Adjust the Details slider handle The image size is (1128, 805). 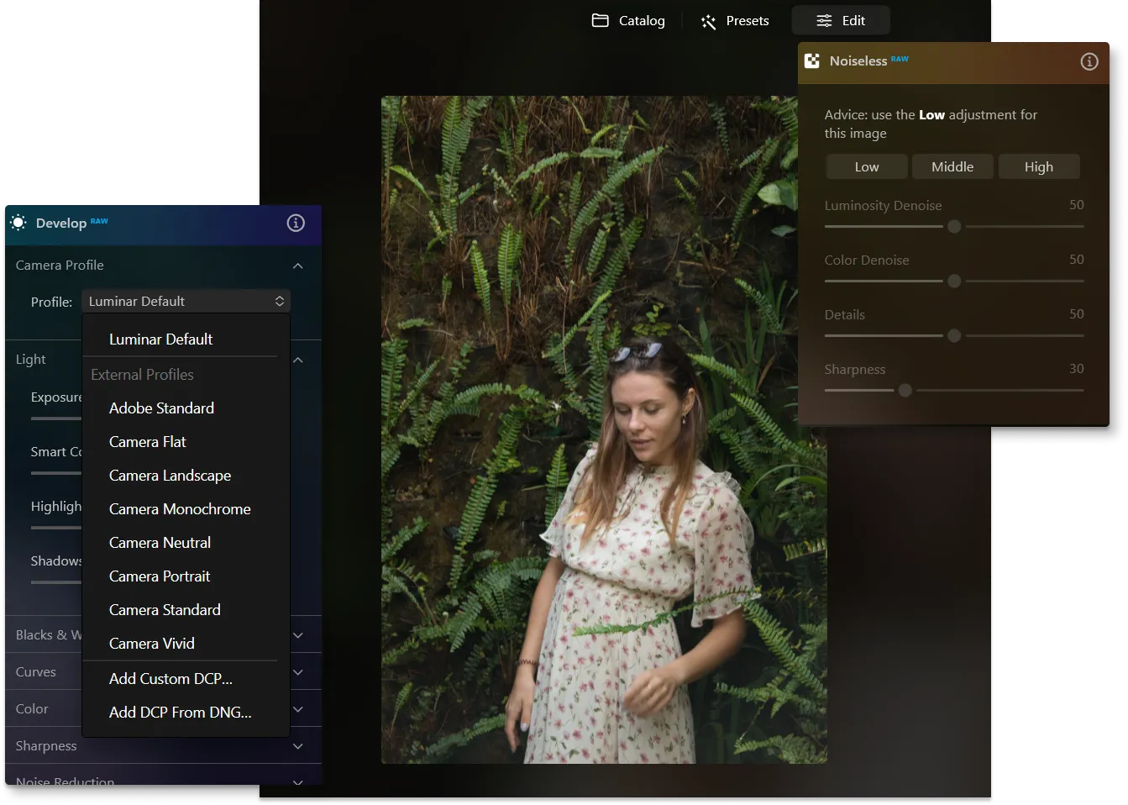point(954,335)
